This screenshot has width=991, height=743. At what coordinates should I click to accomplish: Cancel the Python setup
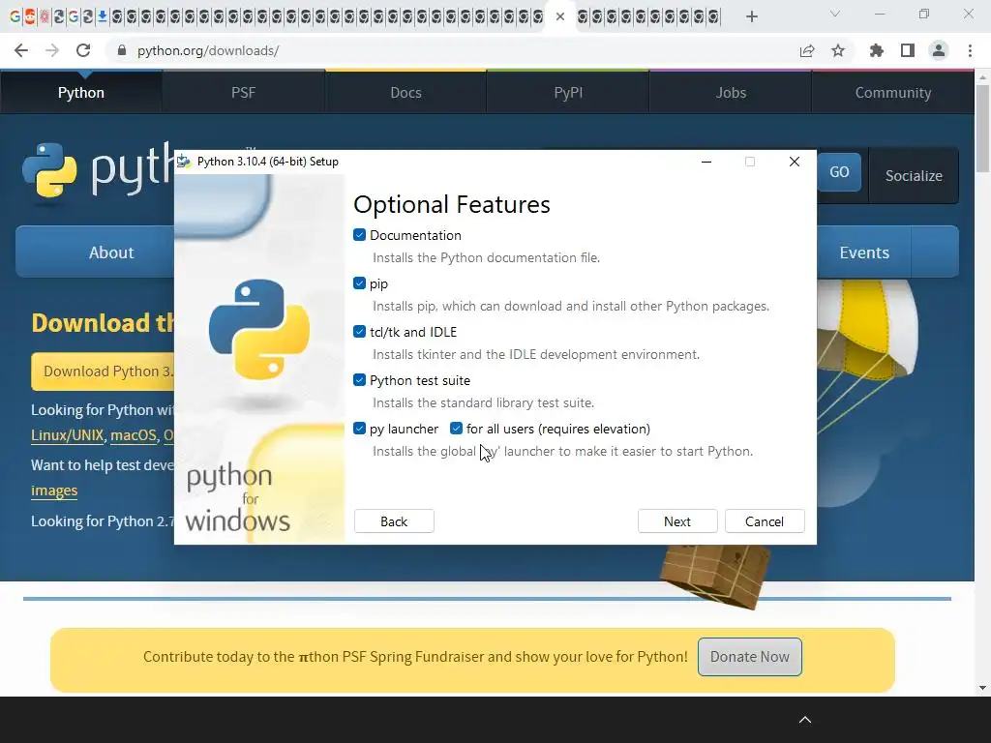765,521
